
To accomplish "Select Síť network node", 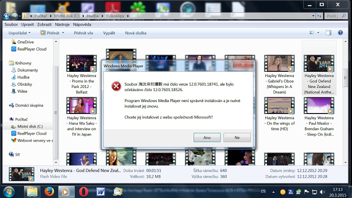I will tap(15, 154).
